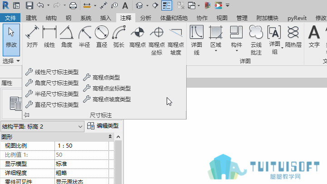Open the 3D View dropdown arrow
The image size is (327, 184).
(147, 5)
